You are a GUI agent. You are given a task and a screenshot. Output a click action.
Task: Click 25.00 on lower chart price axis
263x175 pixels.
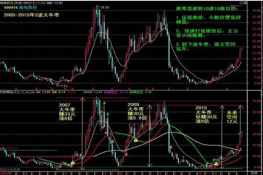tap(256, 123)
